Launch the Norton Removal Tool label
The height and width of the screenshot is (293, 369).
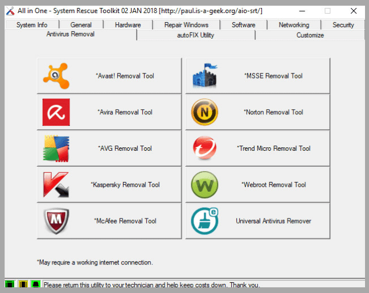273,112
